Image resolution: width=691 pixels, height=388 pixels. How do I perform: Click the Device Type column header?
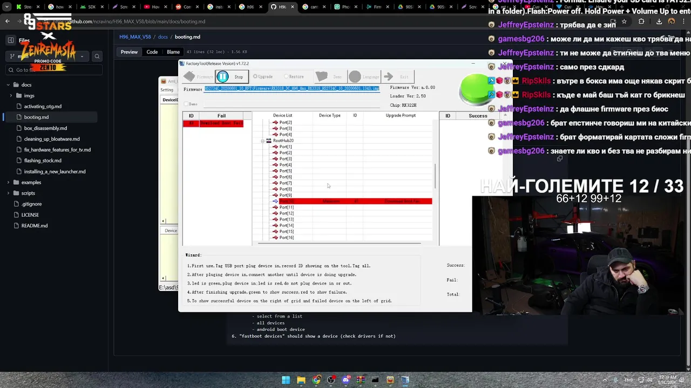point(329,115)
